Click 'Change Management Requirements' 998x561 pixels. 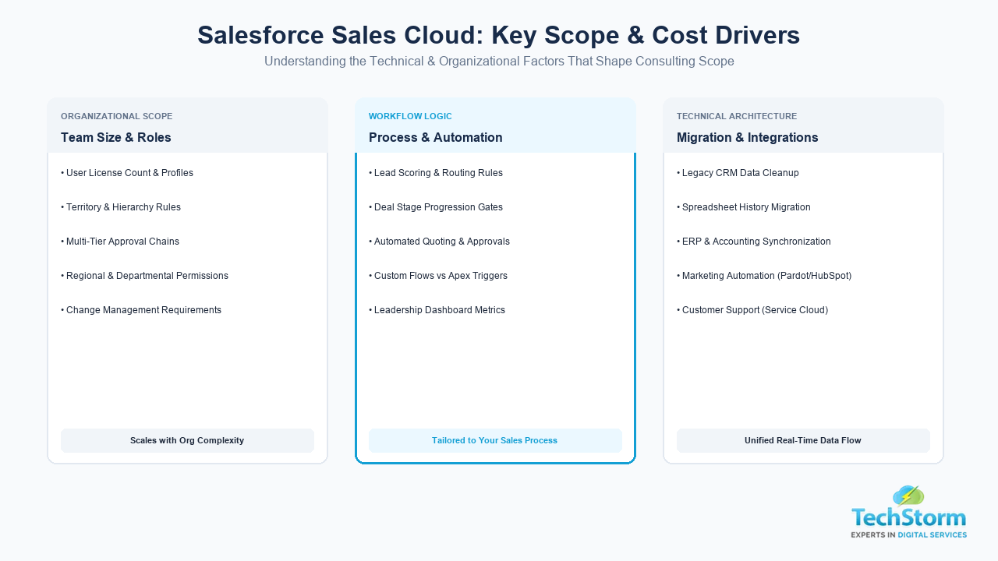(141, 310)
